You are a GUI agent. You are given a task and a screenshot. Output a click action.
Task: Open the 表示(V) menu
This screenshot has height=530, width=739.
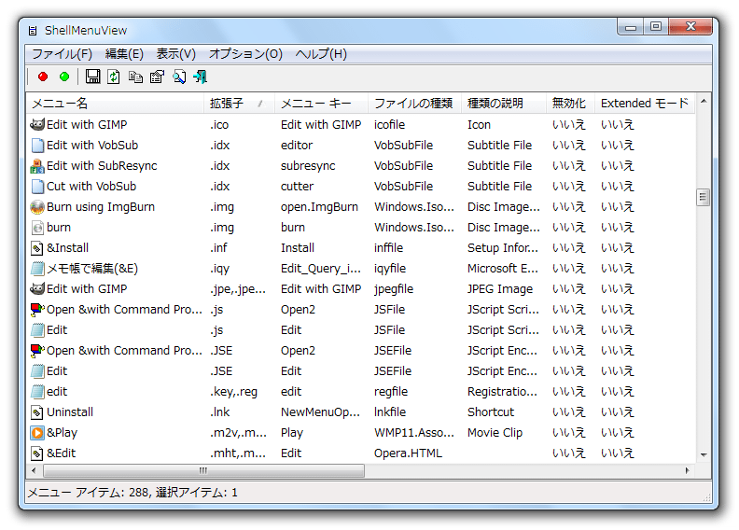tap(175, 54)
